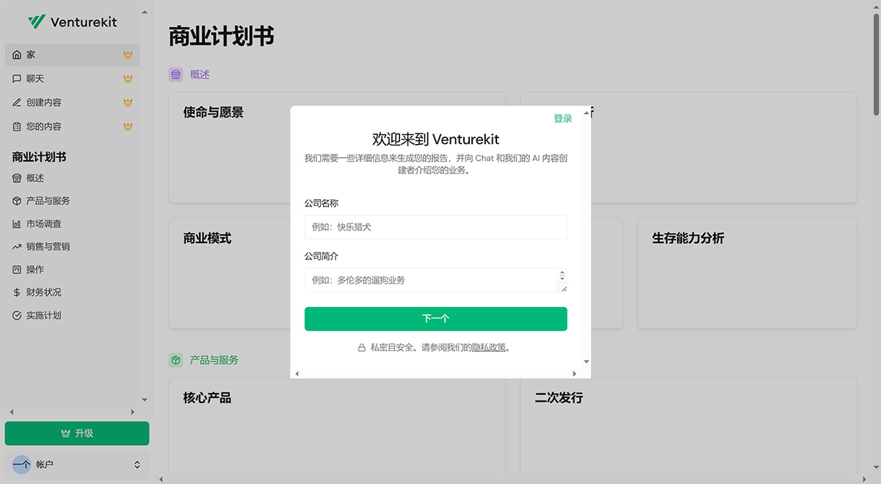This screenshot has height=484, width=881.
Task: Open the 帐户 account dropdown
Action: coord(77,464)
